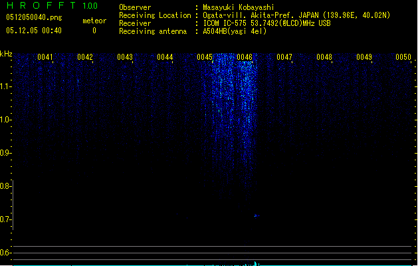Select the observer name Masayuki Kobayashi
Image resolution: width=418 pixels, height=266 pixels.
click(x=239, y=7)
